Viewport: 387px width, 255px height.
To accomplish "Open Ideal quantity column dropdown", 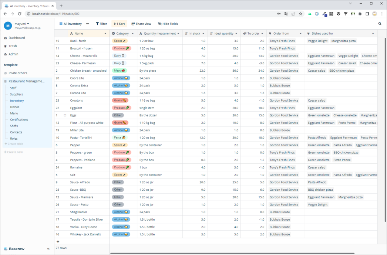I will (x=236, y=34).
